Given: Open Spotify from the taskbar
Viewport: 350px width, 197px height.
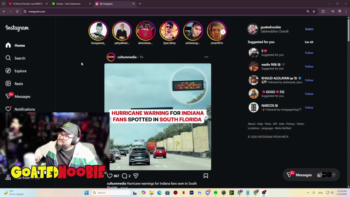Looking at the screenshot, I should point(215,193).
